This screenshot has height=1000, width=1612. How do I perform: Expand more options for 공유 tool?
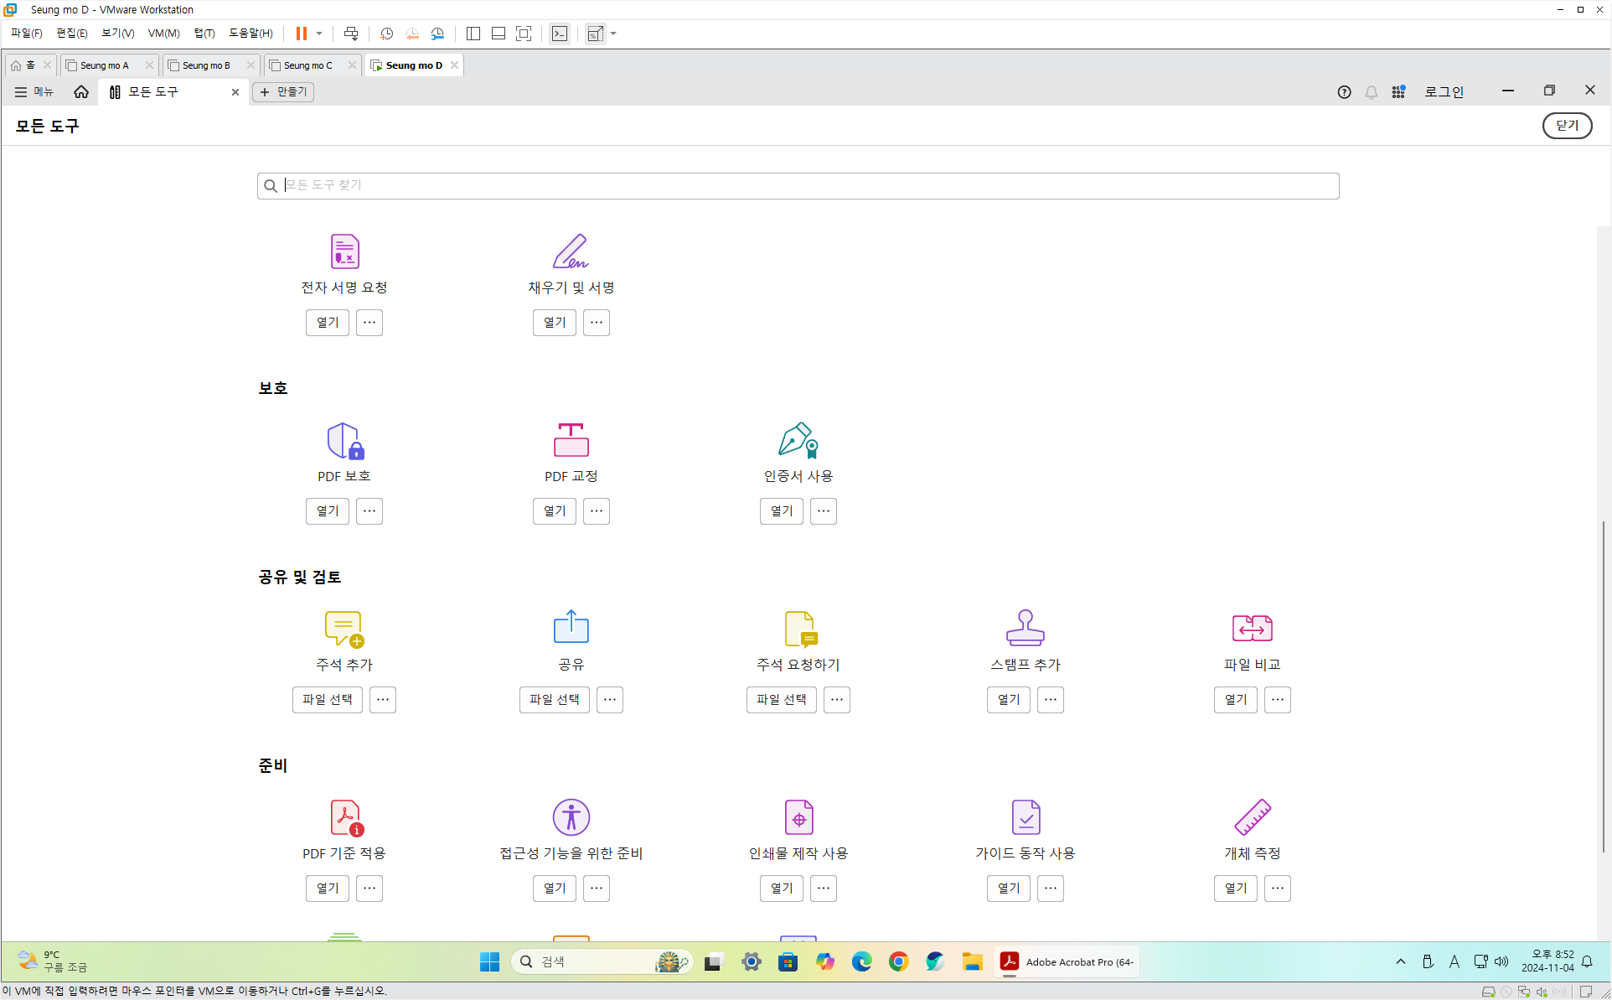pos(610,699)
